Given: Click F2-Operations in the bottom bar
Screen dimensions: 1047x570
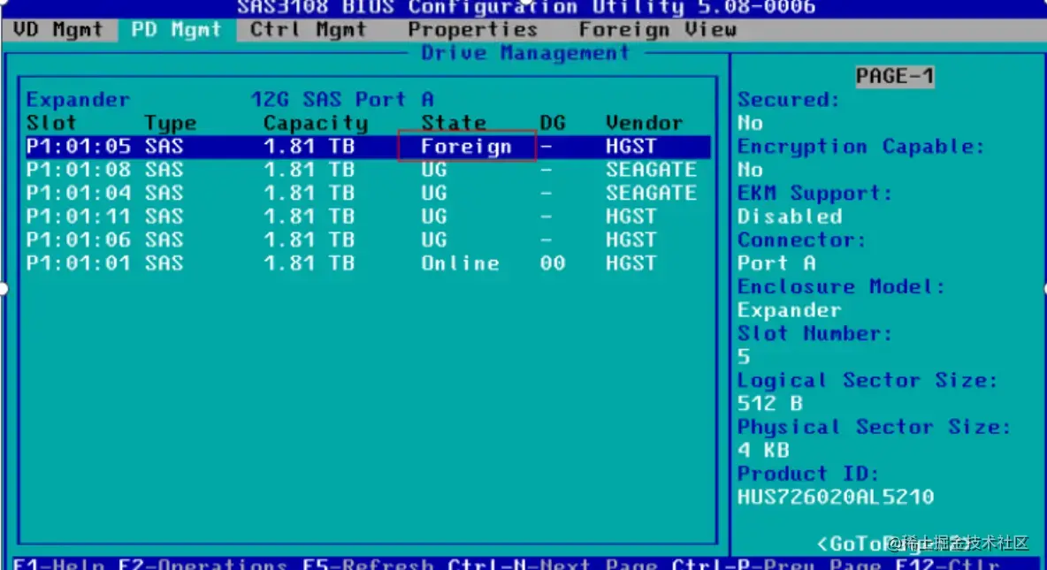Looking at the screenshot, I should click(x=203, y=564).
